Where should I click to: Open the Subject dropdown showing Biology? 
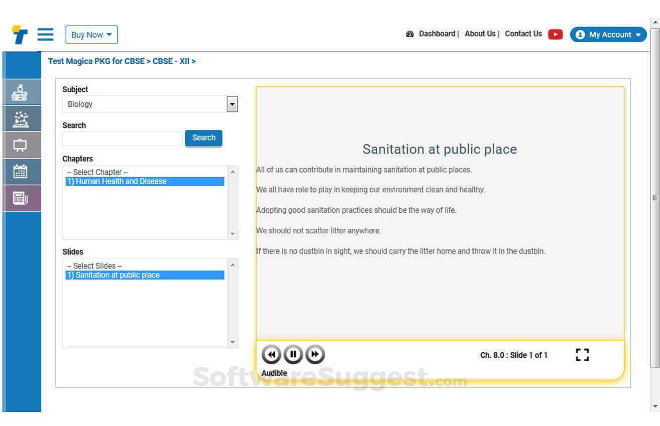232,104
